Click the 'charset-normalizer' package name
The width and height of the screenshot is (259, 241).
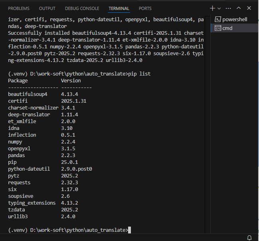point(33,108)
